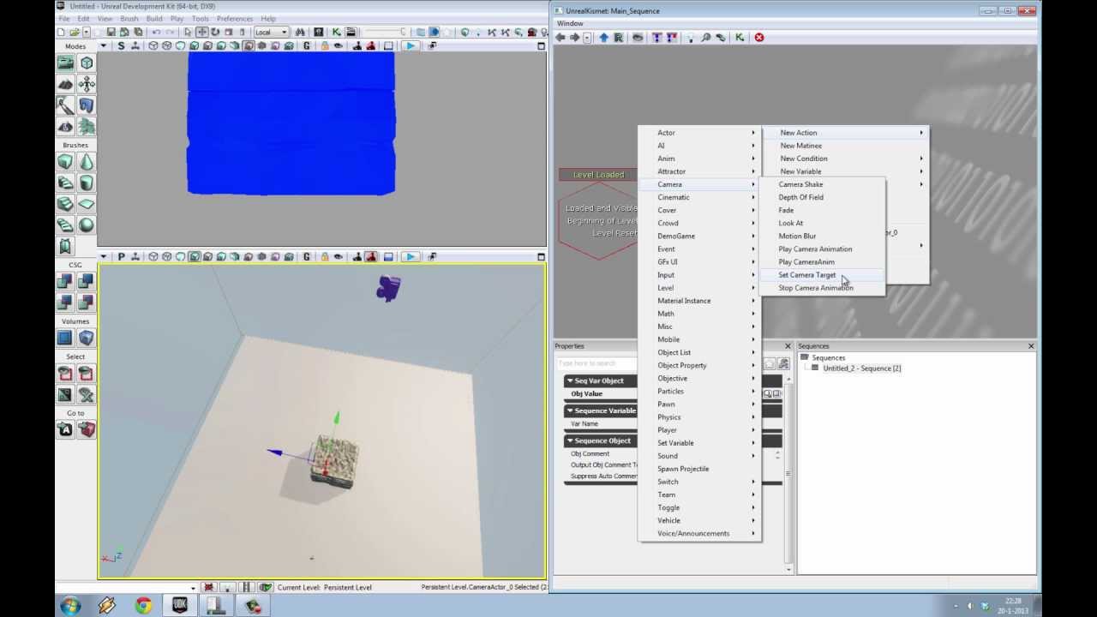Viewport: 1097px width, 617px height.
Task: Toggle Unlit view mode in top viewport
Action: pyautogui.click(x=181, y=45)
